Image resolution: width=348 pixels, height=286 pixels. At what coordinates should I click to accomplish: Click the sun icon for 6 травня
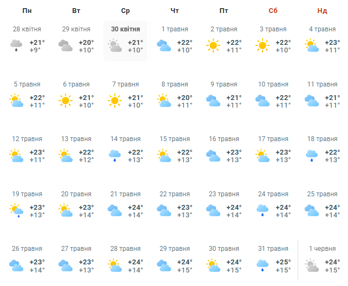point(65,101)
